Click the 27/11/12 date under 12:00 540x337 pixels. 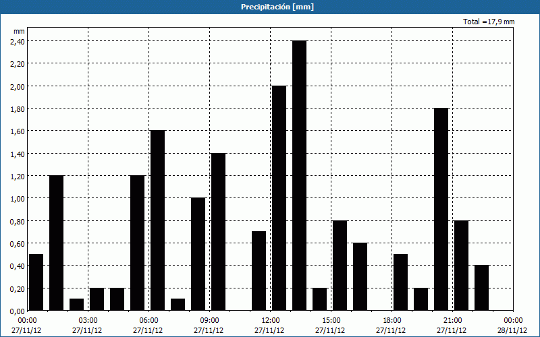[x=269, y=330]
